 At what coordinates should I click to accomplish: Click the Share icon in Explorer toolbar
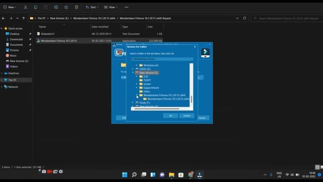pyautogui.click(x=66, y=7)
